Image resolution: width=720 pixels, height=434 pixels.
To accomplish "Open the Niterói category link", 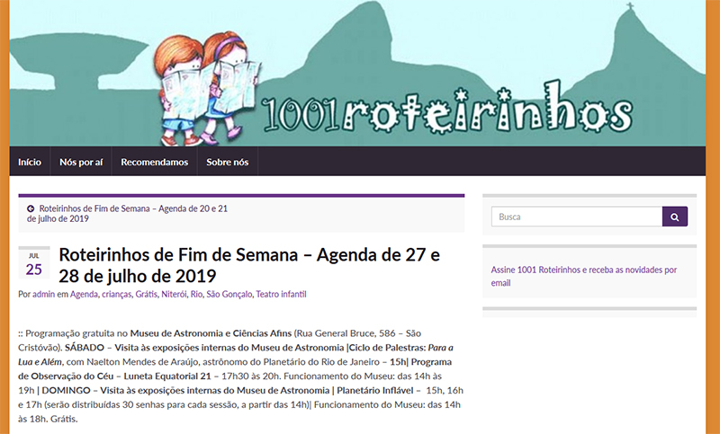I will point(175,294).
